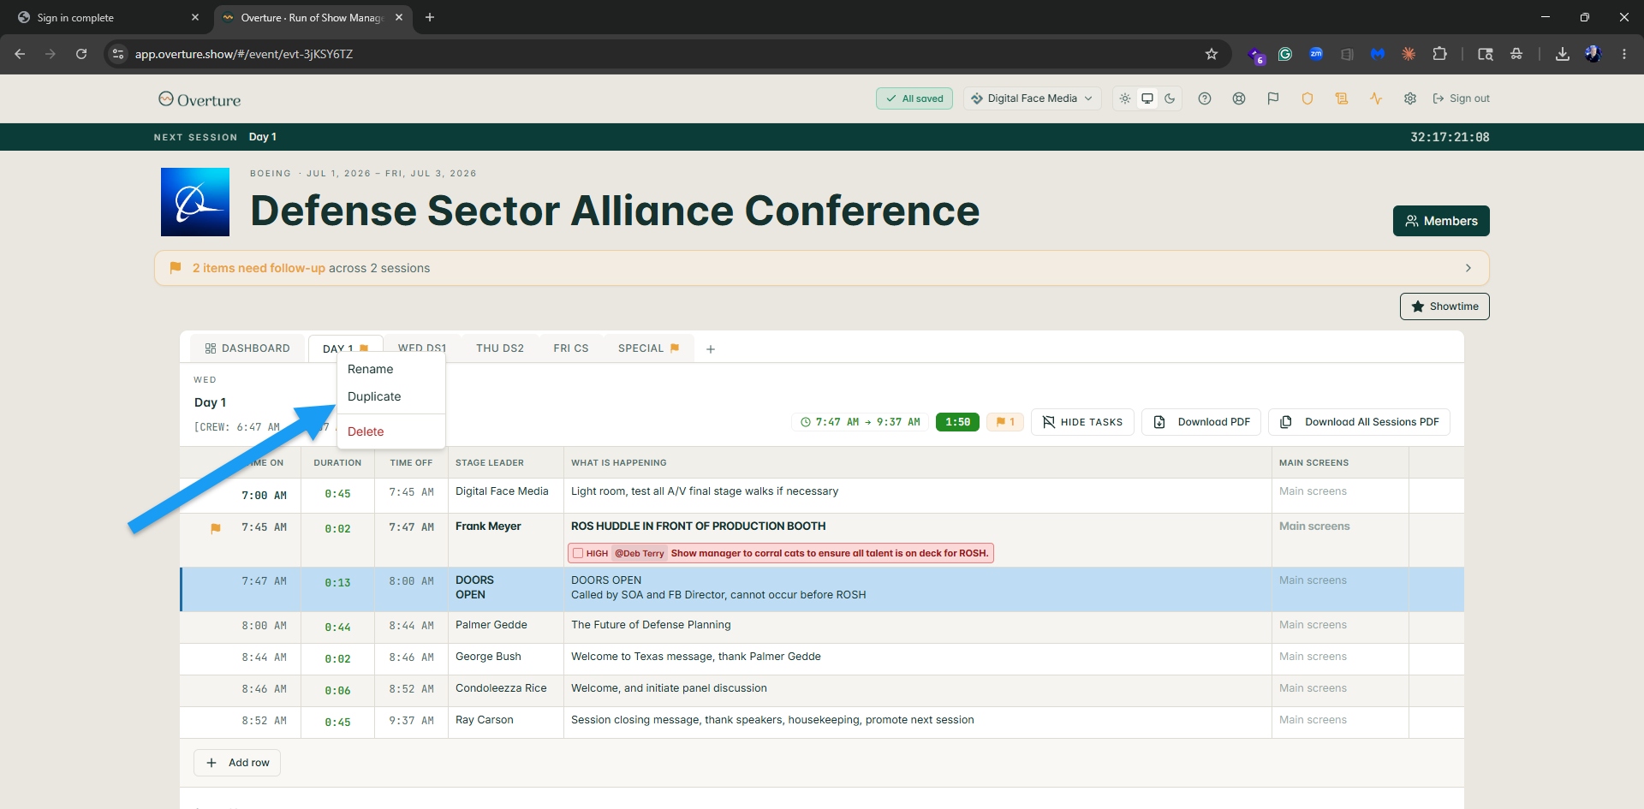The image size is (1644, 809).
Task: Click 'The Future of Defense Planning' cell
Action: [917, 628]
